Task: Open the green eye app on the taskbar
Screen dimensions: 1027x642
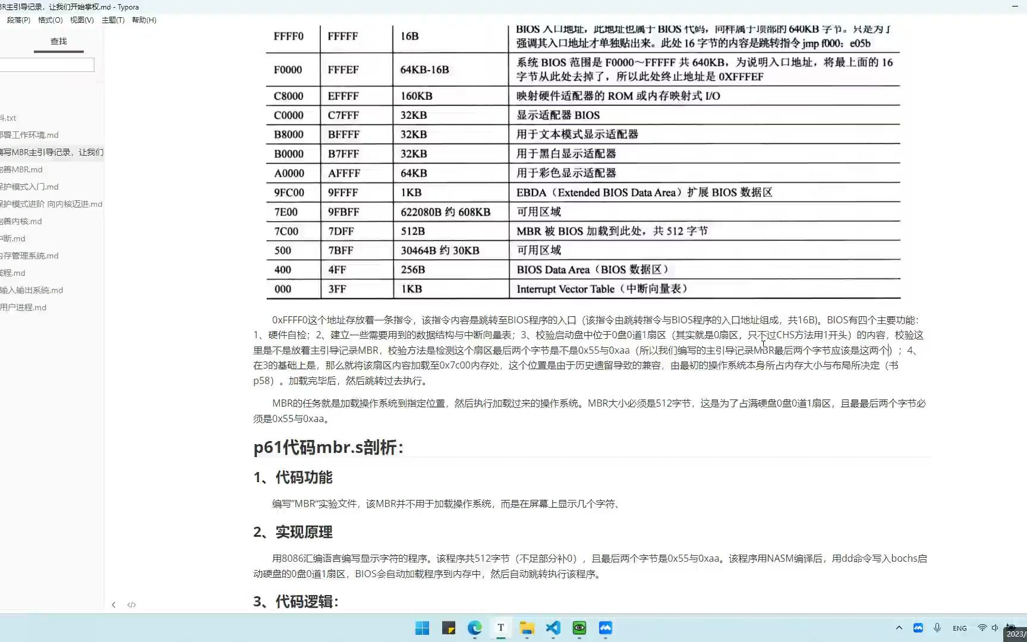Action: tap(579, 628)
